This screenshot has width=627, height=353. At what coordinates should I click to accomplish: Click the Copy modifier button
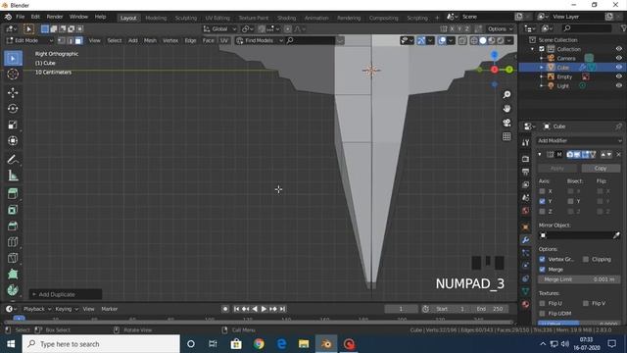tap(601, 169)
